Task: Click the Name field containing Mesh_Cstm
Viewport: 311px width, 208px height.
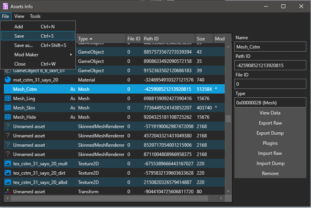Action: 270,47
